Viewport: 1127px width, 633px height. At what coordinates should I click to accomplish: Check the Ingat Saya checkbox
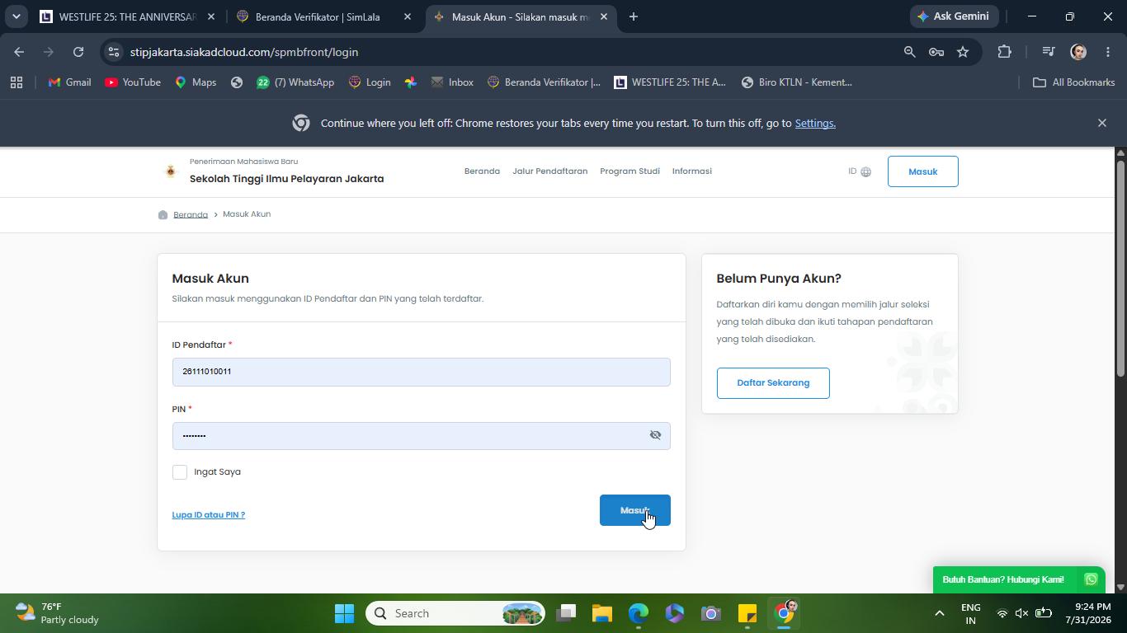click(180, 472)
